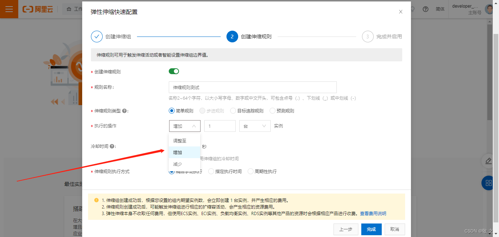The image size is (499, 237).
Task: Open the hamburger navigation menu
Action: (x=9, y=9)
